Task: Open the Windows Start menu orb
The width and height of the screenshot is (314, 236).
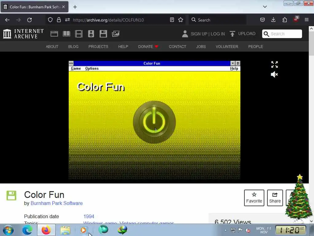Action: (x=8, y=230)
